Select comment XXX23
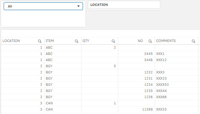The width and height of the screenshot is (200, 114). [161, 79]
